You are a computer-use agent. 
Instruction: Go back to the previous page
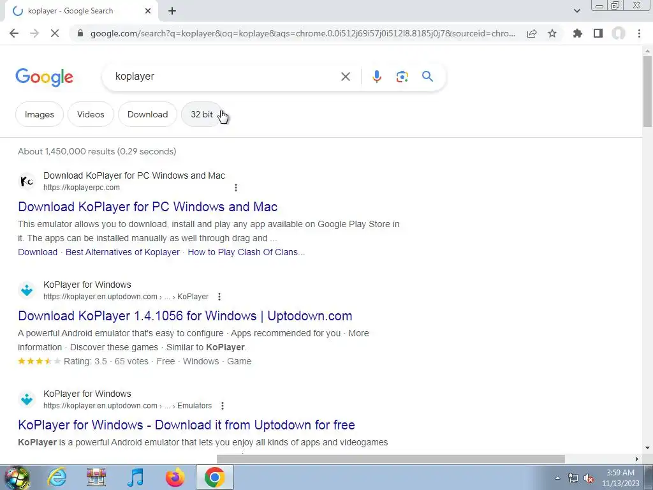(14, 33)
